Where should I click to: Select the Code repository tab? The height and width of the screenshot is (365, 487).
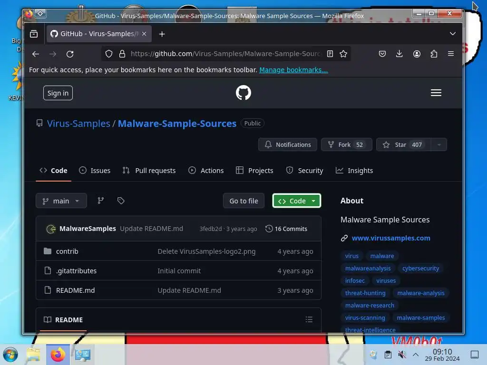click(x=53, y=171)
